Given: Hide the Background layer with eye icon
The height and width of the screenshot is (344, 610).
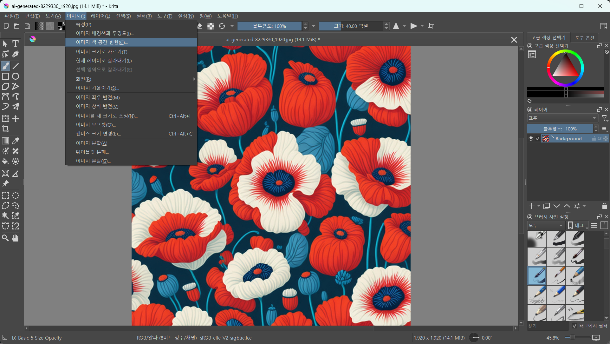Looking at the screenshot, I should 531,139.
